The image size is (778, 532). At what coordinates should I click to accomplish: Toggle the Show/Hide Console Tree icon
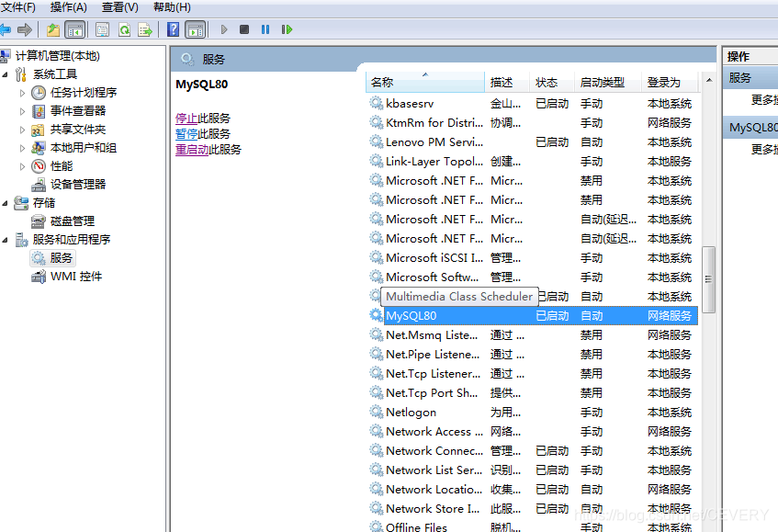click(75, 29)
